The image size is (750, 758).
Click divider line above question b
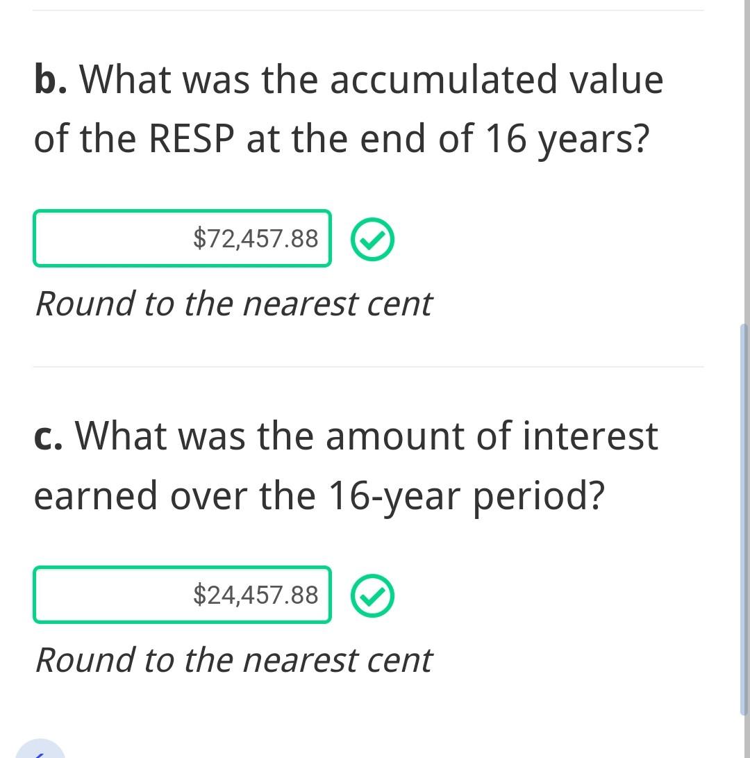coord(368,10)
